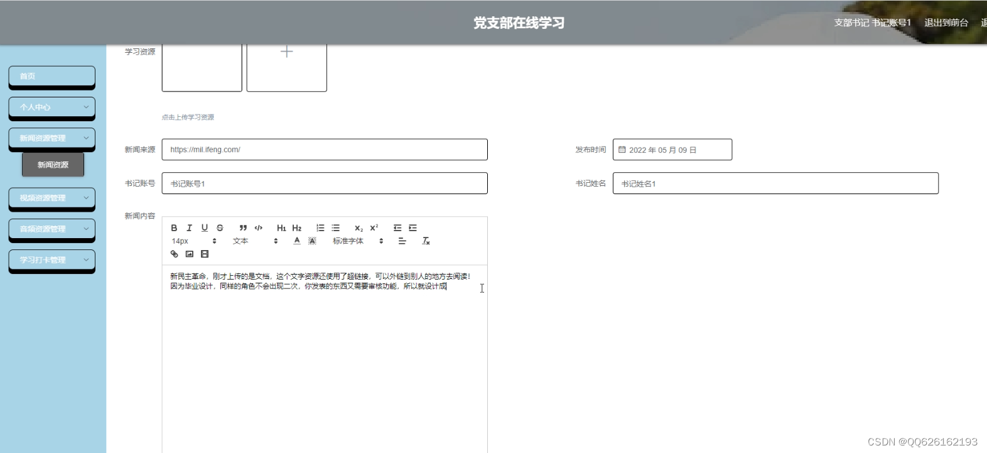Apply the H1 heading style

281,228
